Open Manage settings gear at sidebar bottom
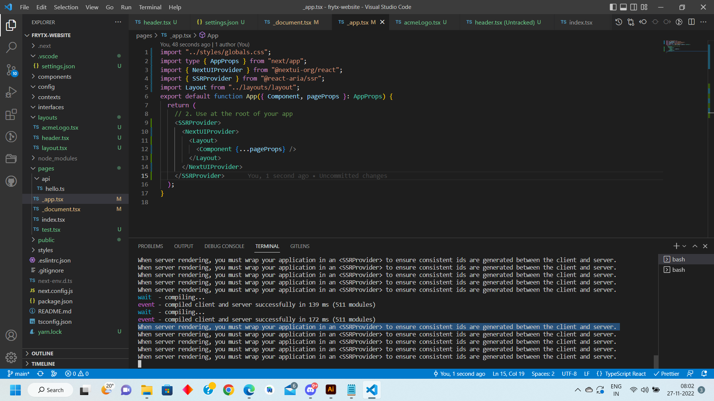The width and height of the screenshot is (714, 401). coord(11,357)
